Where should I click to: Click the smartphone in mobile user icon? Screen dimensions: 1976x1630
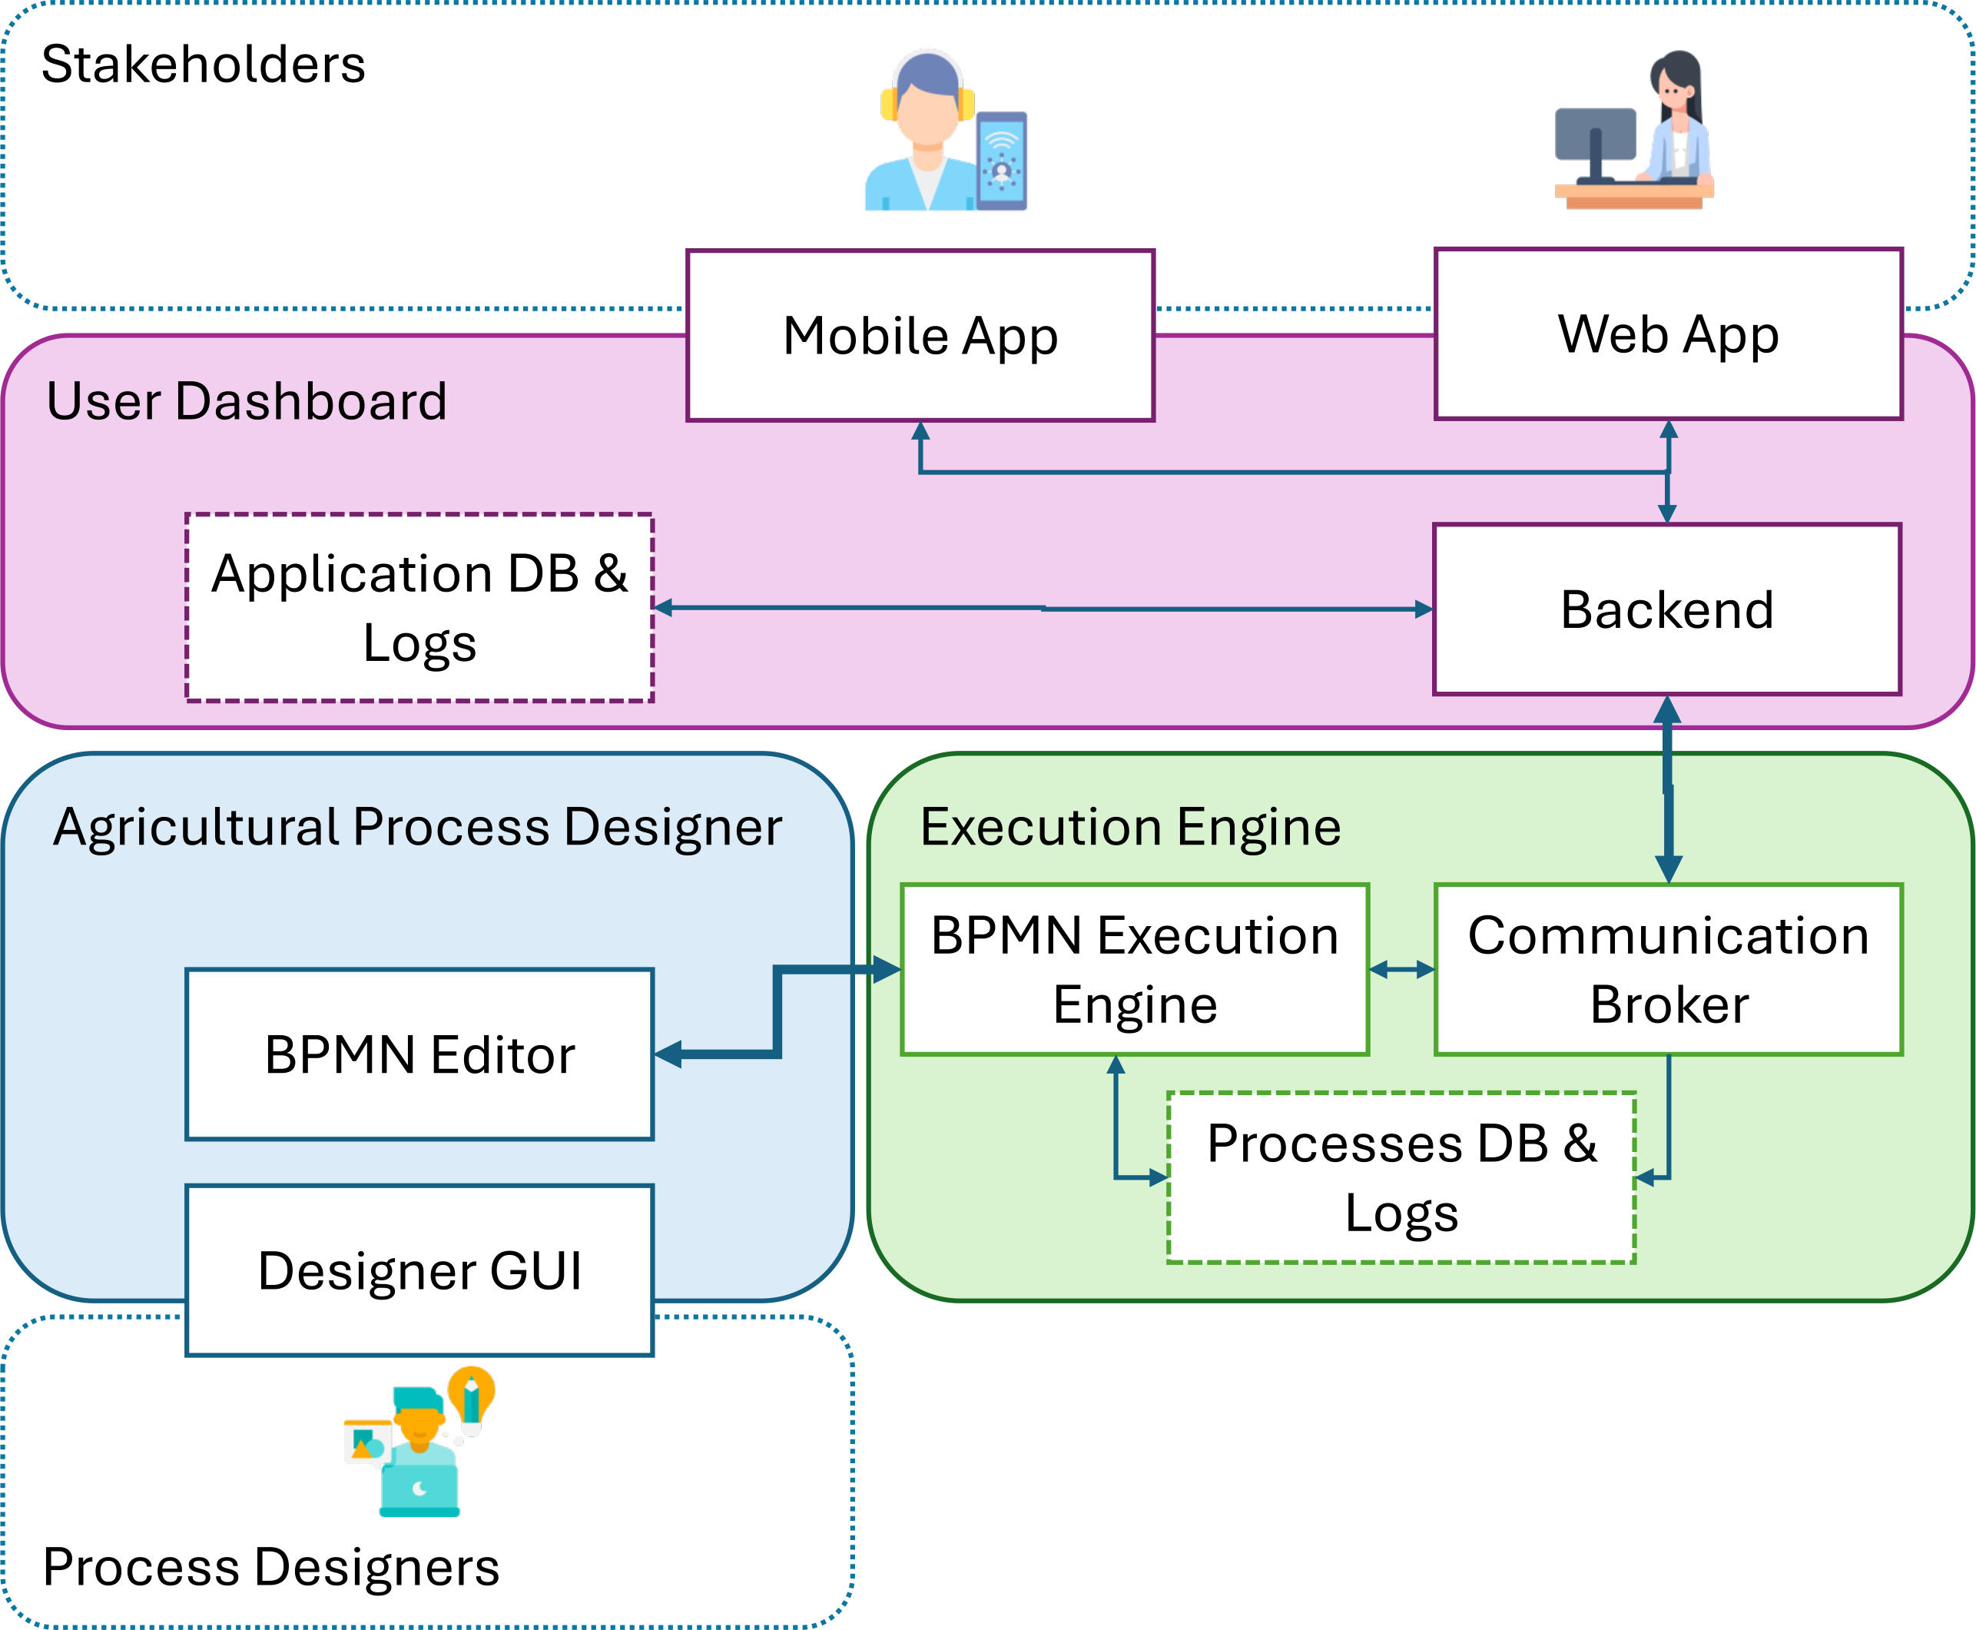coord(1002,161)
